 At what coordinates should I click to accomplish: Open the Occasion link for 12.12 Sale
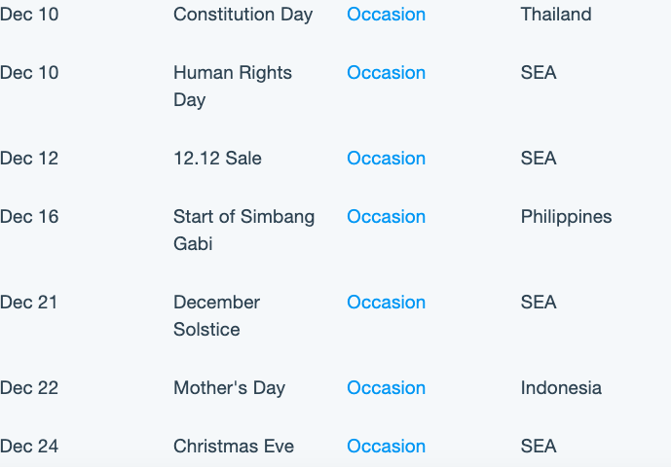tap(386, 159)
